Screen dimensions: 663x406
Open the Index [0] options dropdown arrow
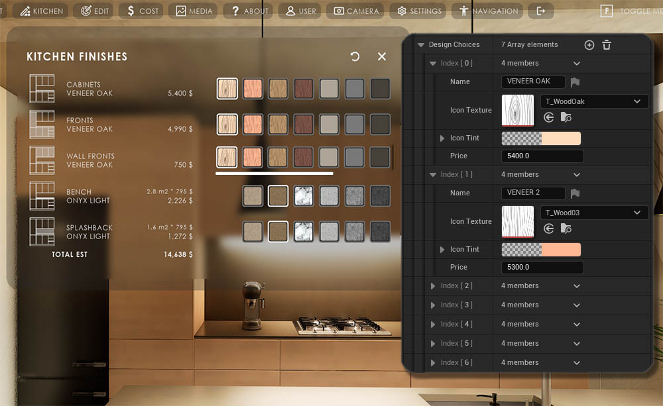click(x=577, y=64)
